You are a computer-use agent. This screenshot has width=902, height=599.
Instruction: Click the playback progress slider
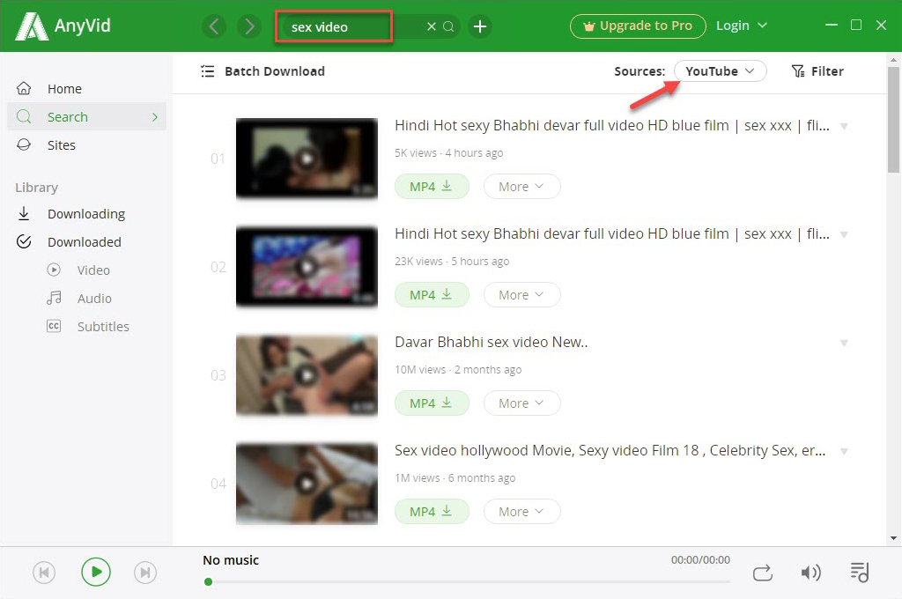467,581
